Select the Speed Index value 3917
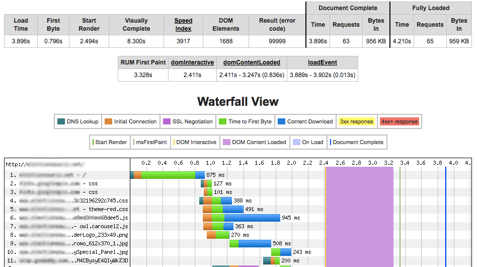 (x=183, y=41)
